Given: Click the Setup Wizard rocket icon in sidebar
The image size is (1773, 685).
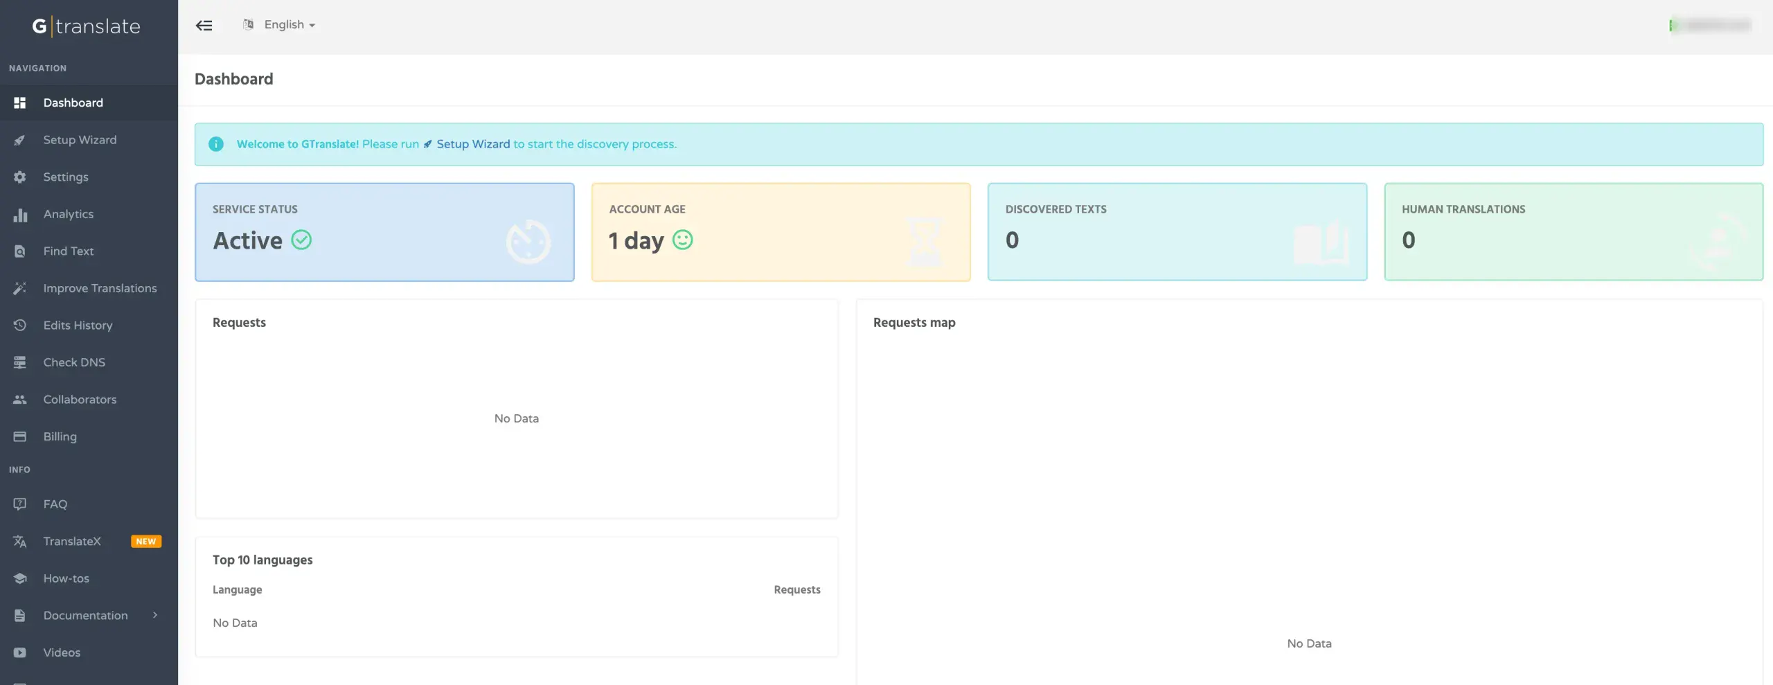Looking at the screenshot, I should tap(19, 140).
